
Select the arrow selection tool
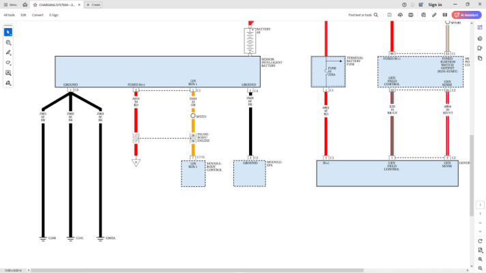pos(8,32)
